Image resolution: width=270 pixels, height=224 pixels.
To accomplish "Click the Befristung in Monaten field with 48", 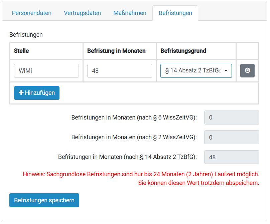I will pyautogui.click(x=120, y=71).
